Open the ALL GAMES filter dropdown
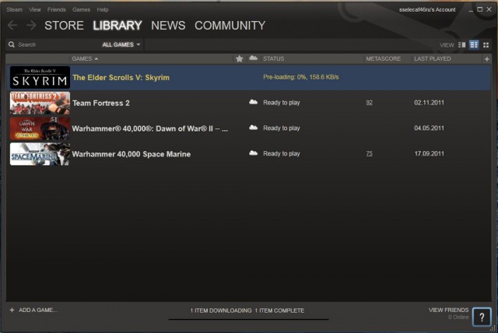498x333 pixels. coord(121,44)
